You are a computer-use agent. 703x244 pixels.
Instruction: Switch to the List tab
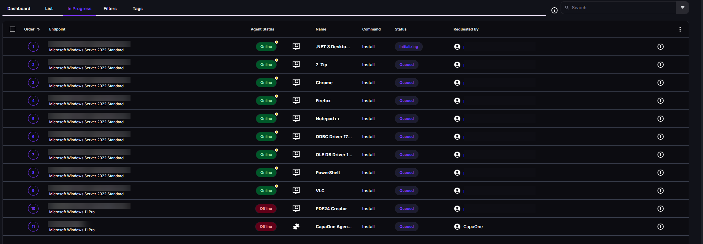coord(49,9)
